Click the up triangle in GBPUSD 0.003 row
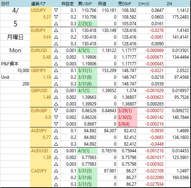Viewport: 191px width, 188px height. 56,104
